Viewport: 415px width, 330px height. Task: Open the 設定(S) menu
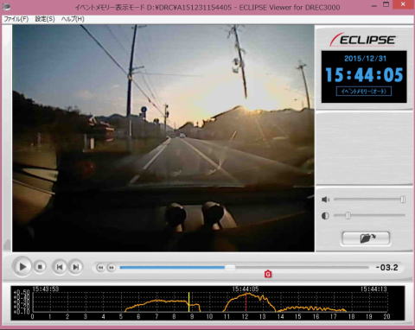[45, 19]
